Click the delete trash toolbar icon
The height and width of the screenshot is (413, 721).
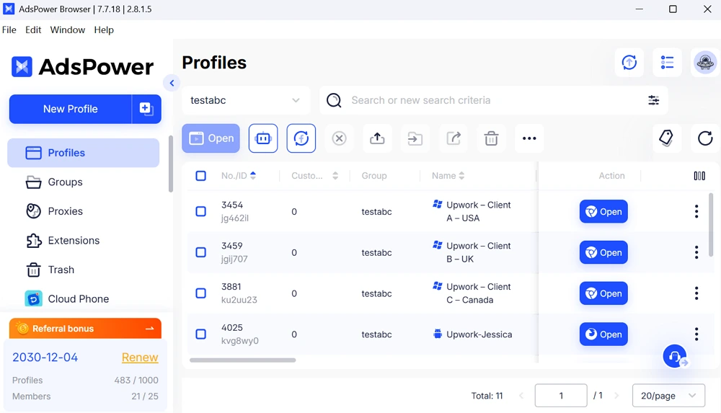[x=491, y=138]
